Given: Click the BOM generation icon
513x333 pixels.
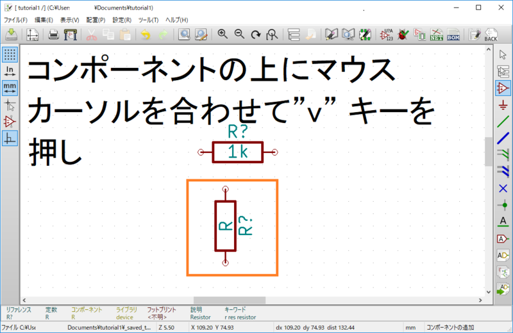Looking at the screenshot, I should (453, 35).
